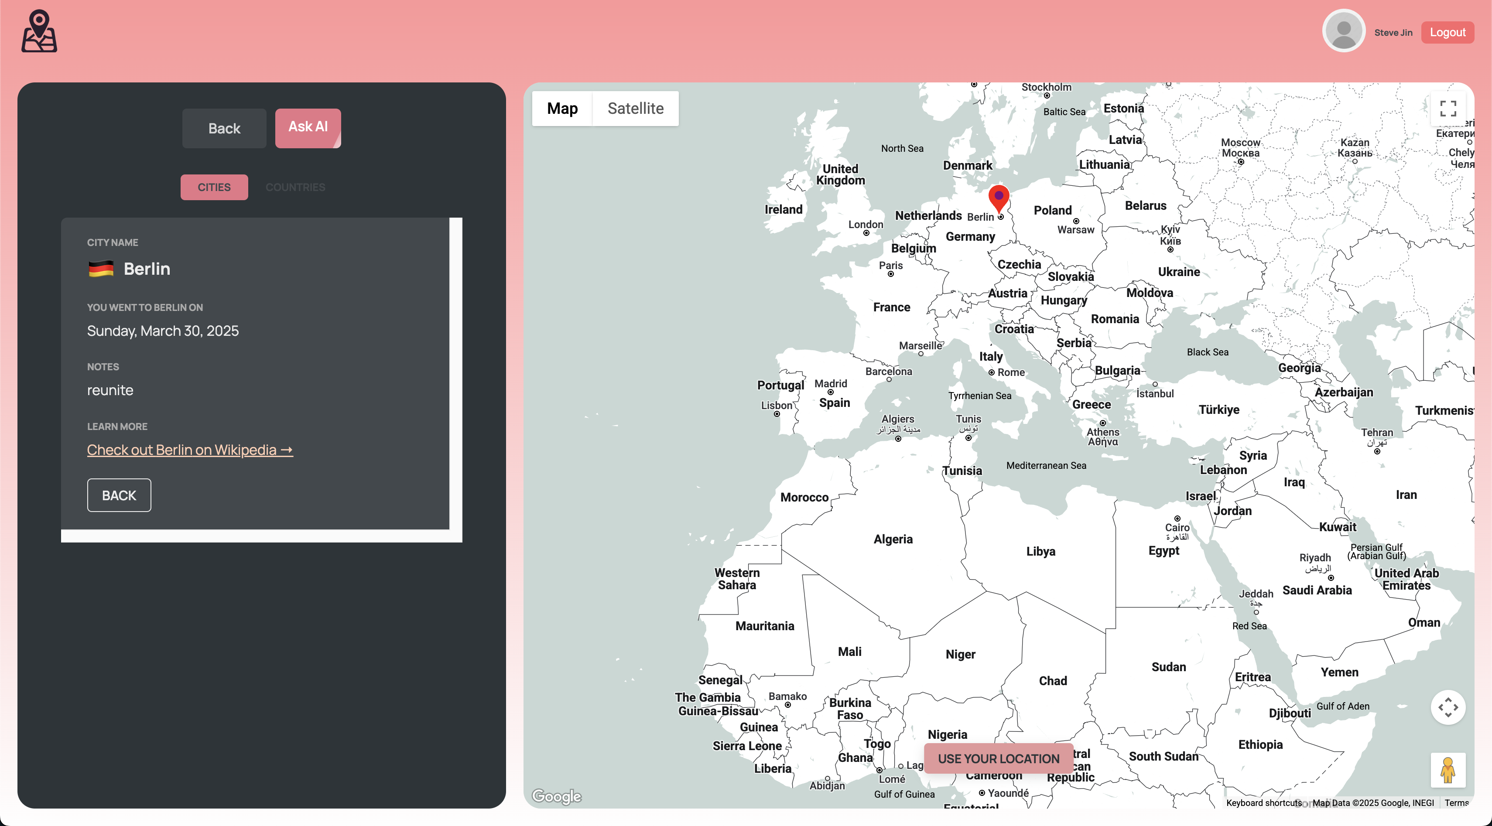
Task: Switch map to Satellite view
Action: click(635, 108)
